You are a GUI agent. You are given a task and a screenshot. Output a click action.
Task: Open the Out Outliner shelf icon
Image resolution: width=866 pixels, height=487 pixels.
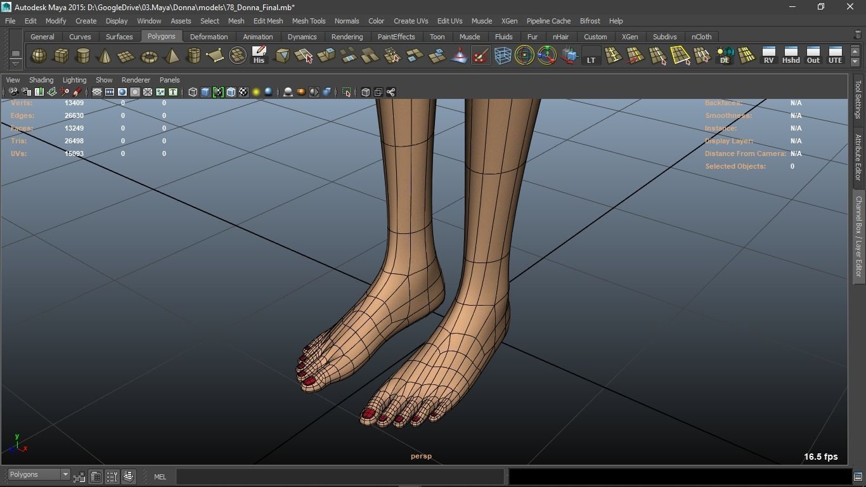[813, 56]
